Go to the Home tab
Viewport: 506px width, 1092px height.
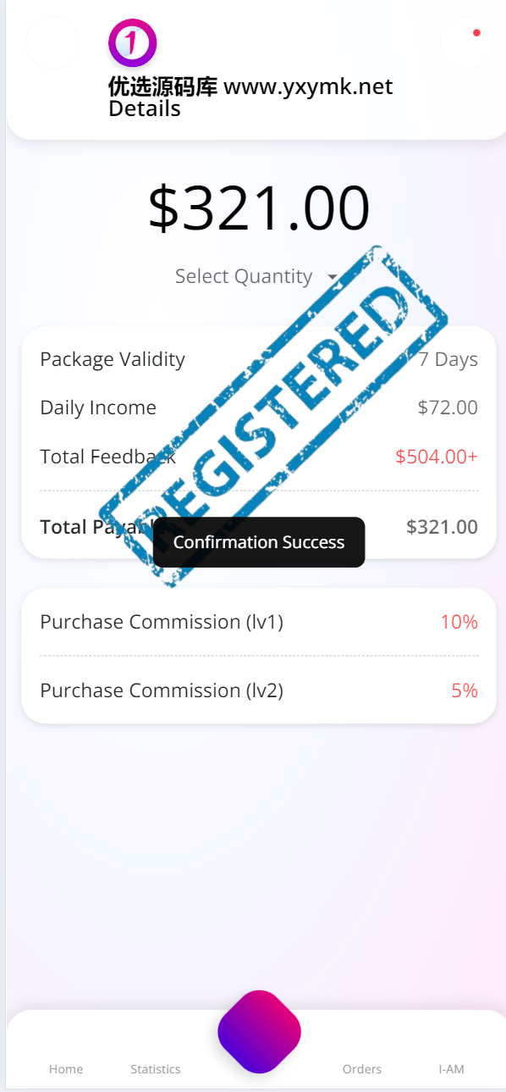pyautogui.click(x=66, y=1069)
